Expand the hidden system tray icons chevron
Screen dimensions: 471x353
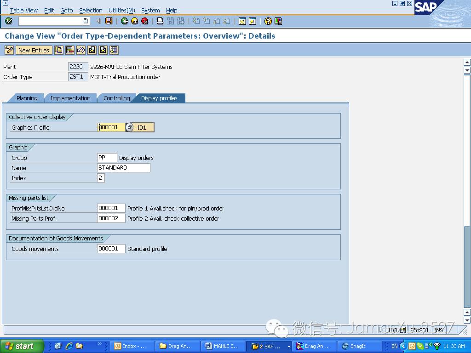tap(402, 346)
